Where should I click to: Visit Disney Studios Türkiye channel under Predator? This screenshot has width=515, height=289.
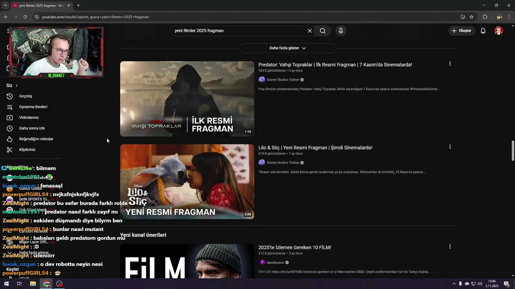click(x=283, y=80)
